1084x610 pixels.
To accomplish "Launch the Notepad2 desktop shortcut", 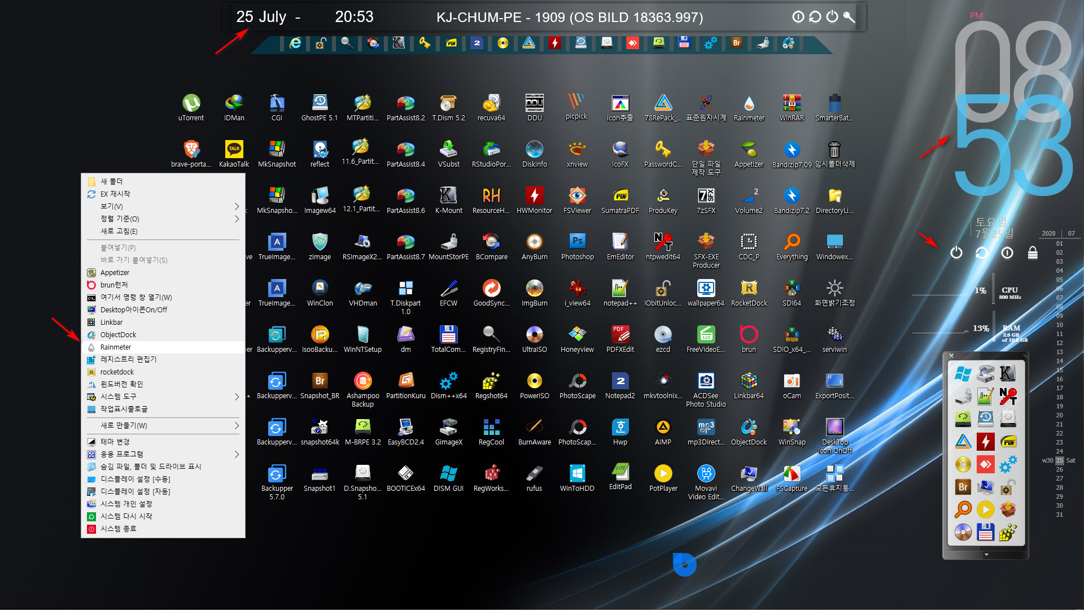I will tap(620, 385).
